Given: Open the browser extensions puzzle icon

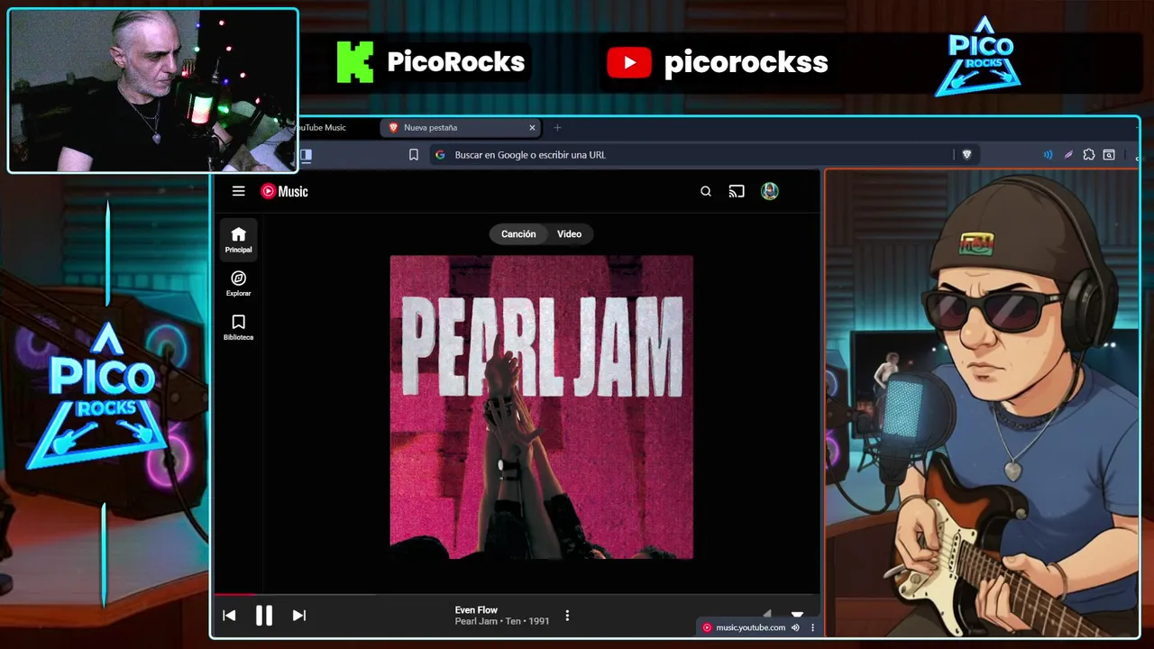Looking at the screenshot, I should pos(1089,155).
